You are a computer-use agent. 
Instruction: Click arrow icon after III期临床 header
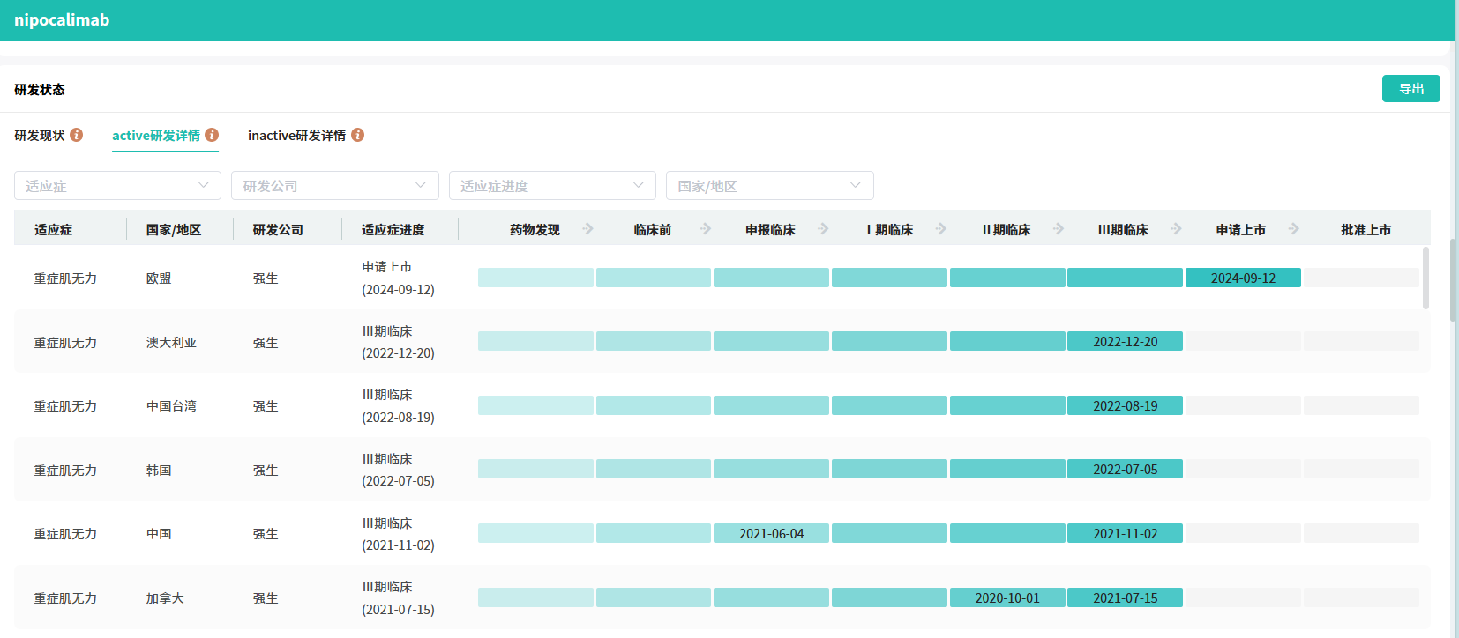(x=1176, y=229)
